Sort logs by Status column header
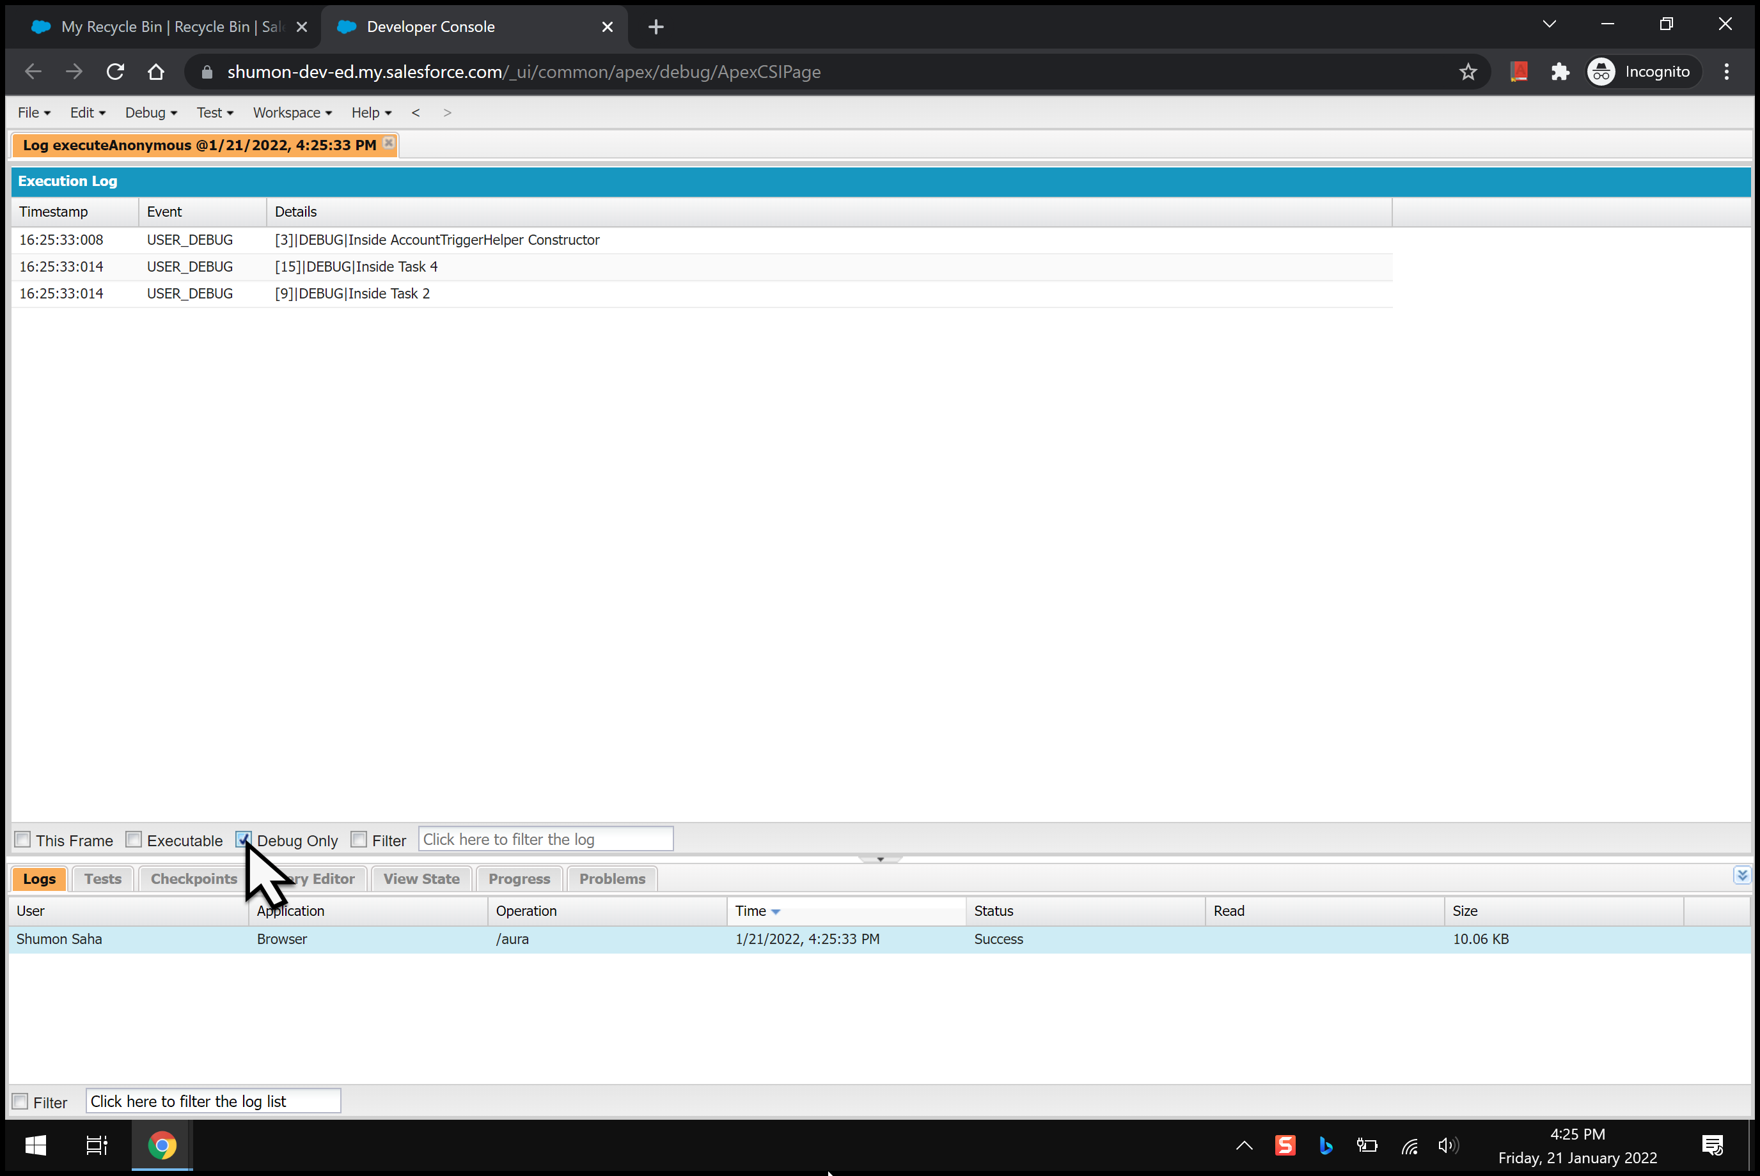1760x1176 pixels. coord(1085,911)
